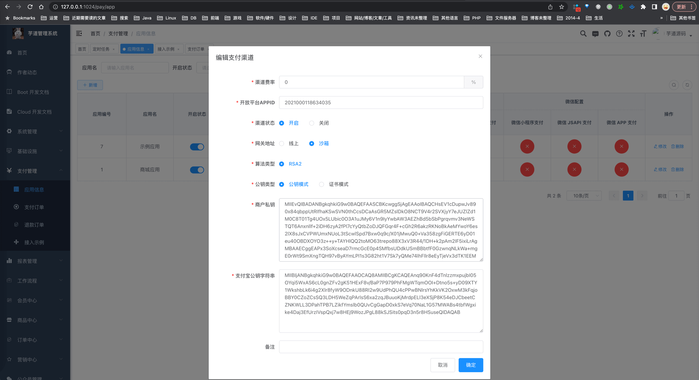Open the GitHub icon link
Screen dimensions: 699x380
(x=607, y=34)
